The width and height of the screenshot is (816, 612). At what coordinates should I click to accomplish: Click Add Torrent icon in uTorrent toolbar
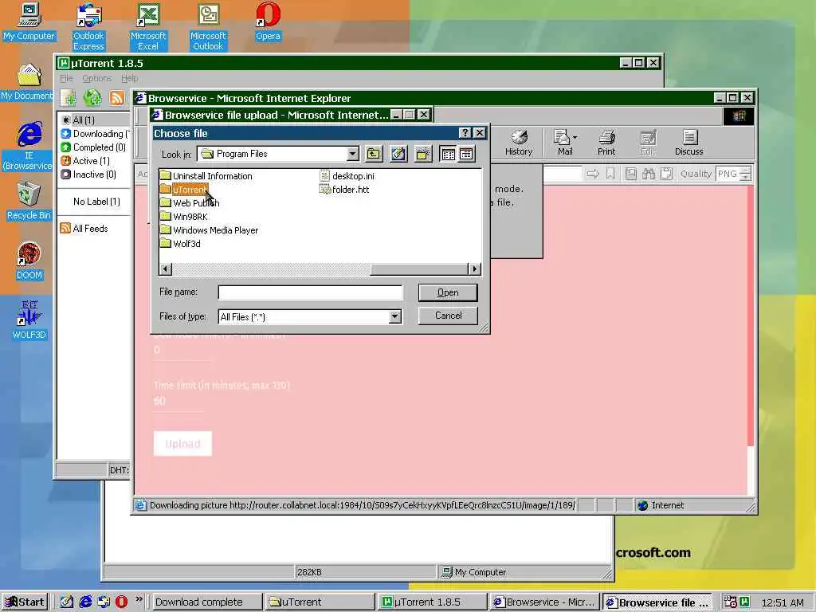[69, 97]
